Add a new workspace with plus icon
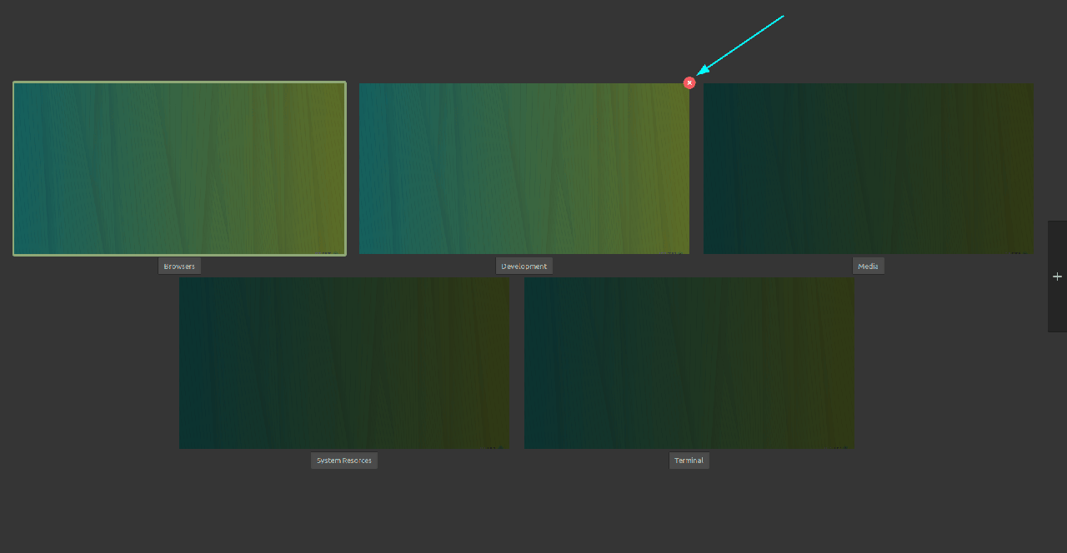 (x=1057, y=276)
